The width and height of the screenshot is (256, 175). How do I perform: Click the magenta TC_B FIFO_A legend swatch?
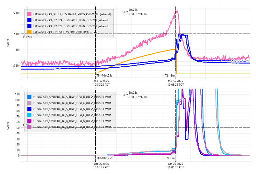[x=29, y=121]
